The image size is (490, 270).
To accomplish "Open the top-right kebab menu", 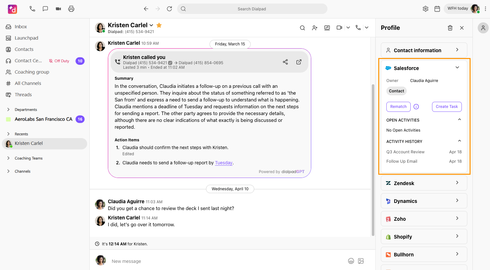I will tap(485, 9).
